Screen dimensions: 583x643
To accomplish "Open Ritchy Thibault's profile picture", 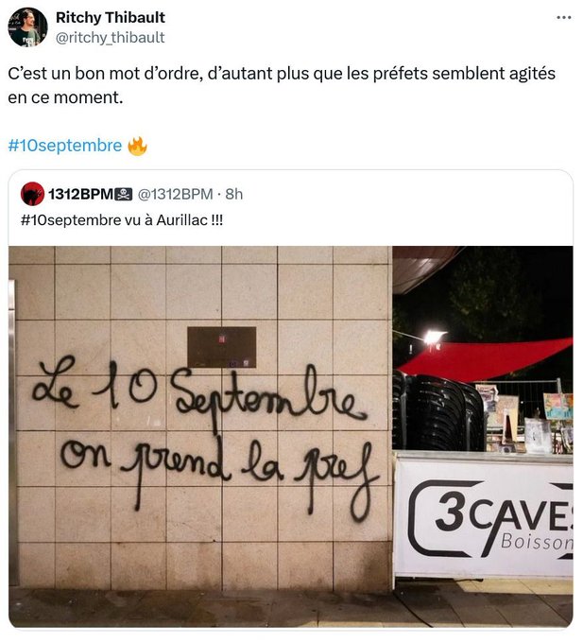I will pos(27,27).
